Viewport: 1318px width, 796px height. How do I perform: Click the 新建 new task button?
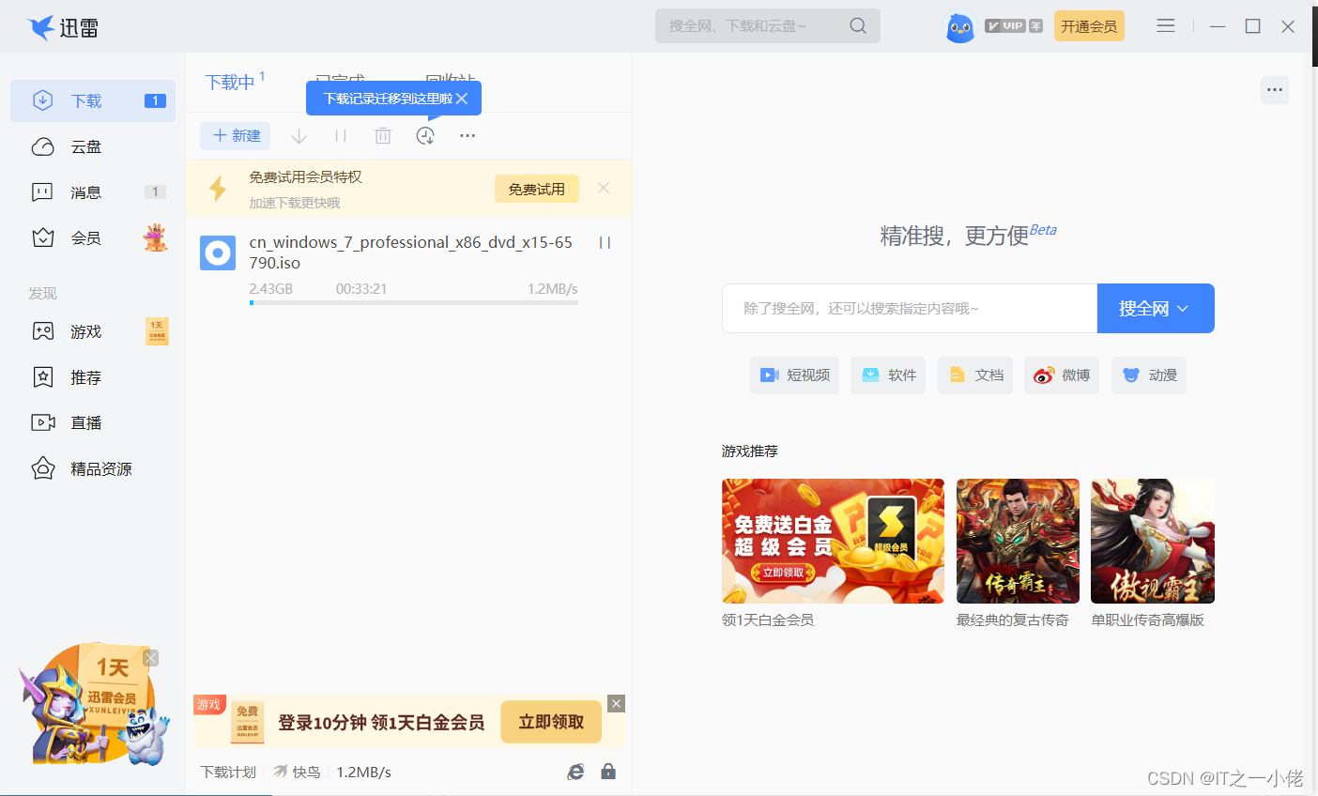coord(236,136)
